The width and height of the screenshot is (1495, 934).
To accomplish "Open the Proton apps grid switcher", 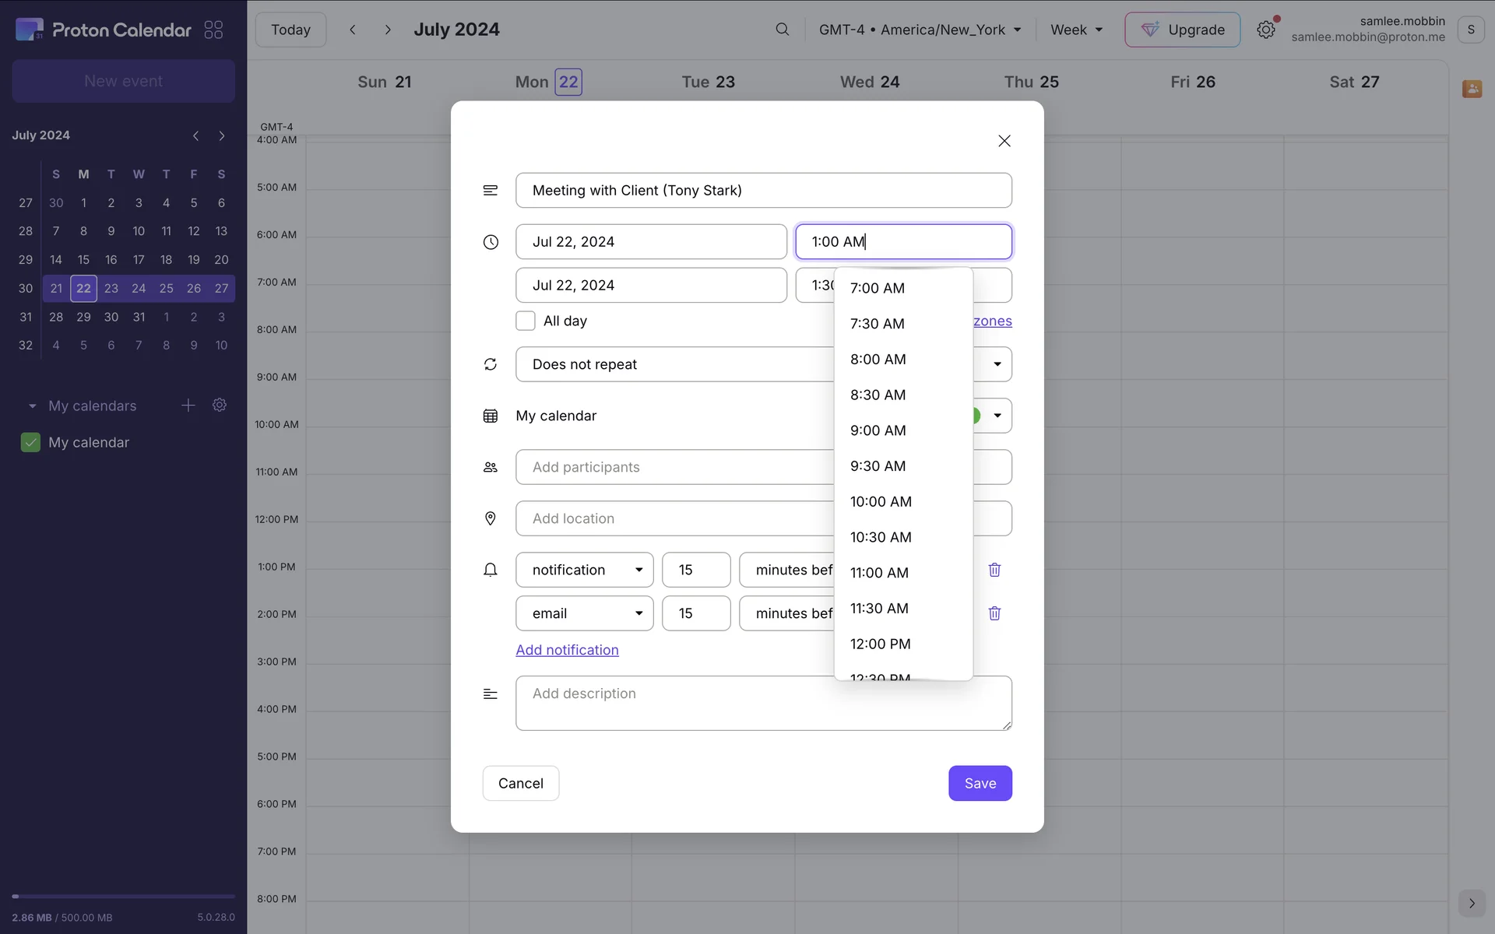I will pos(213,30).
